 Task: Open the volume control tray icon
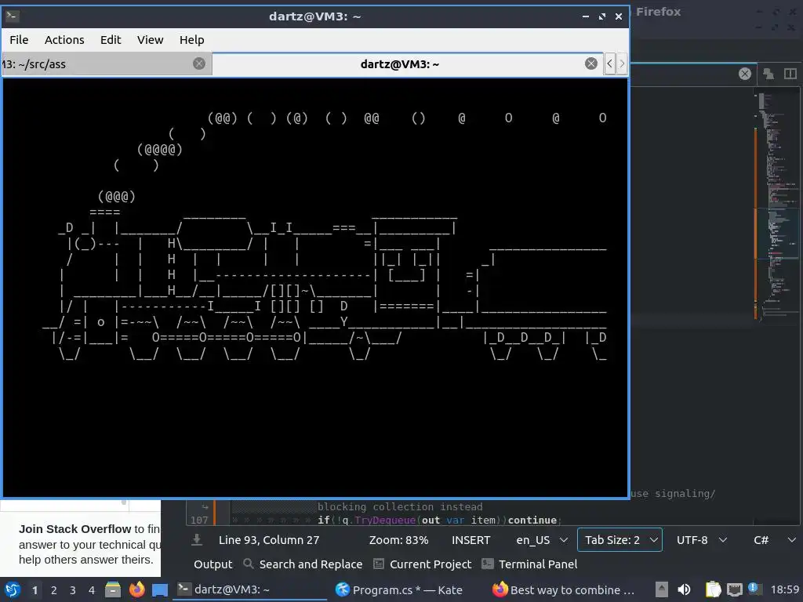coord(684,589)
